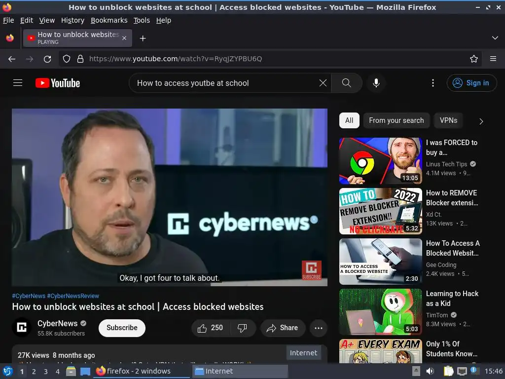The image size is (505, 379).
Task: Open 'How to REMOVE Blocker extensi...' thumbnail
Action: click(380, 211)
